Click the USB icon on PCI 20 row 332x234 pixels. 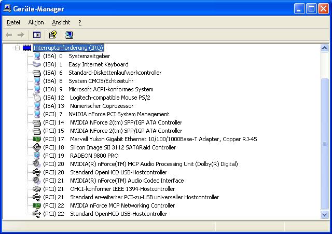pos(37,172)
